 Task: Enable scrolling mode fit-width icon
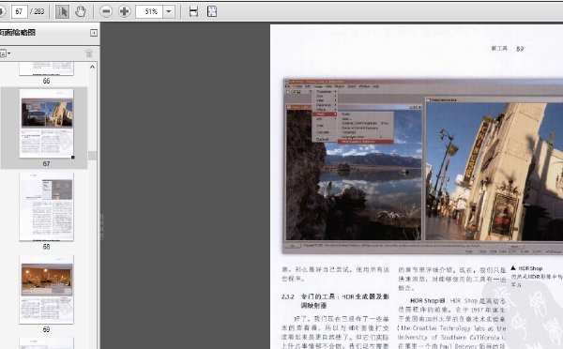[x=193, y=12]
